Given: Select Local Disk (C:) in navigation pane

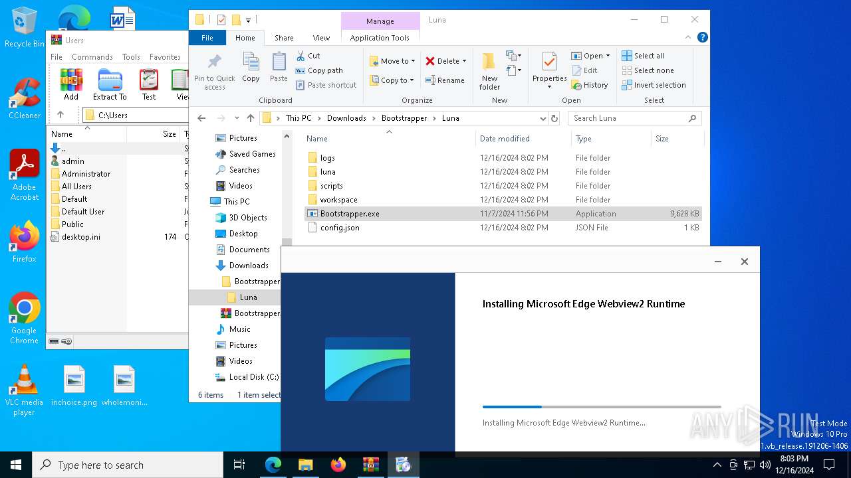Looking at the screenshot, I should point(246,377).
